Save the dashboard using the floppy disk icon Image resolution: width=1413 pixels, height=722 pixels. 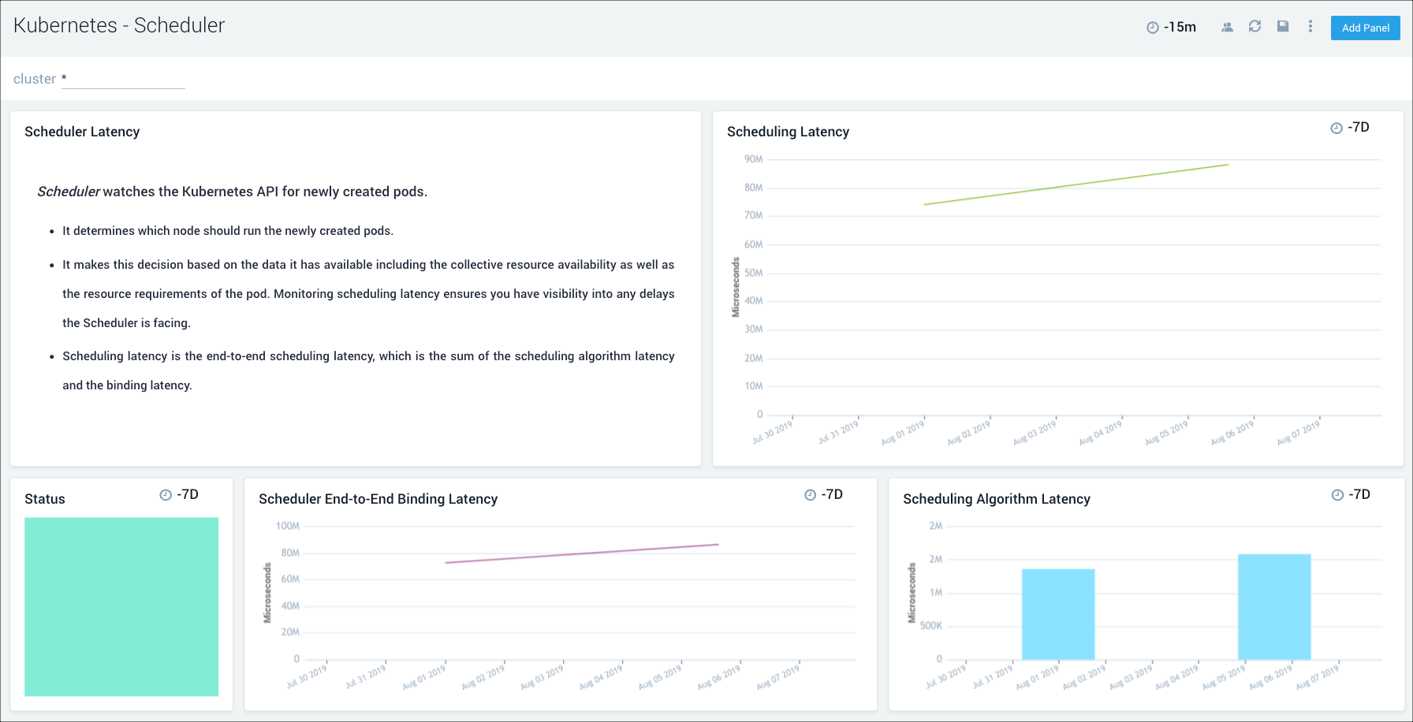point(1283,27)
